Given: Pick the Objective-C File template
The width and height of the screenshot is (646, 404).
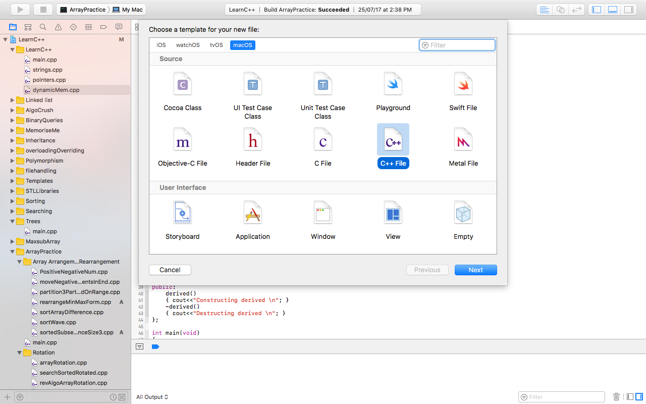Looking at the screenshot, I should pyautogui.click(x=183, y=147).
